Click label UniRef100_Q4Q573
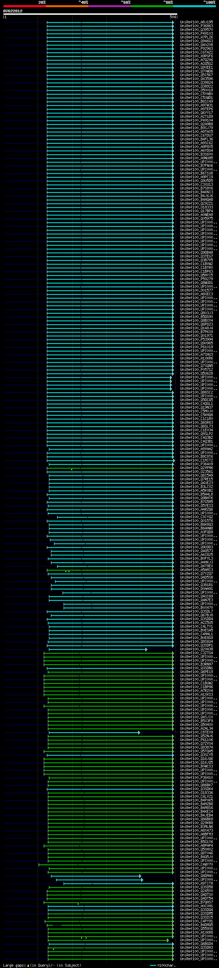Image resolution: width=219 pixels, height=968 pixels. 196,551
